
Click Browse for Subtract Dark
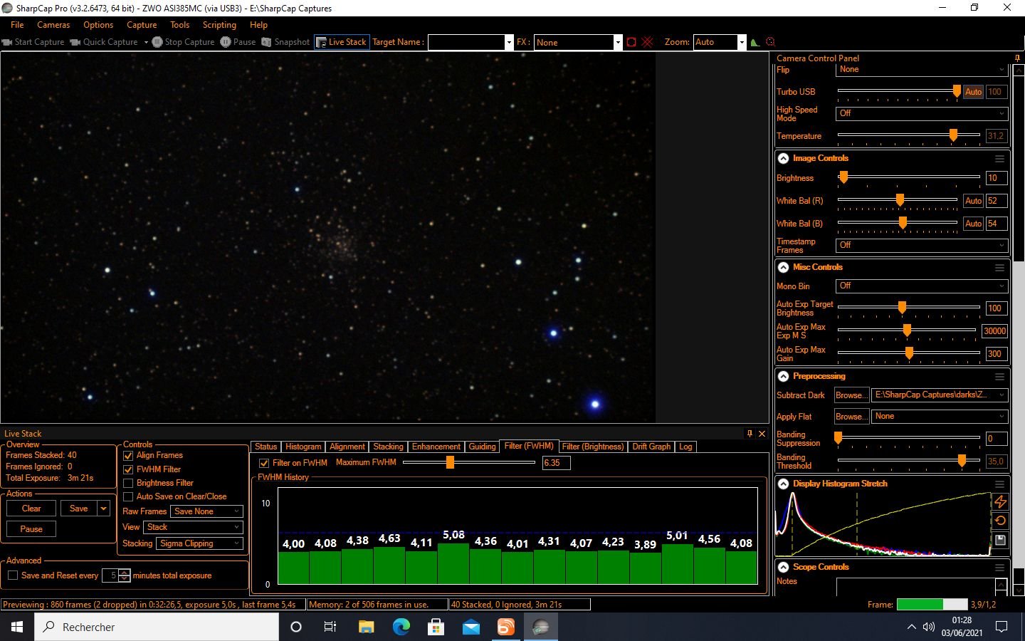tap(851, 395)
